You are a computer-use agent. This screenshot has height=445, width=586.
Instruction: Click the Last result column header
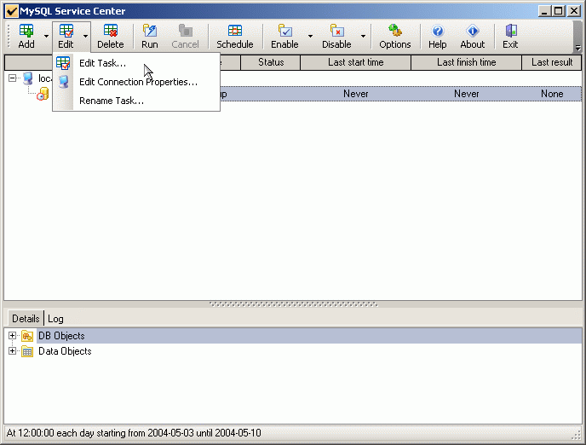tap(552, 62)
